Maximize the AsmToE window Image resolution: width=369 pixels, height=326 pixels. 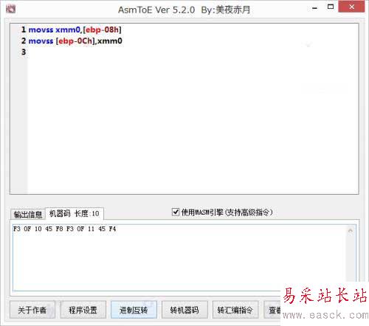click(331, 7)
